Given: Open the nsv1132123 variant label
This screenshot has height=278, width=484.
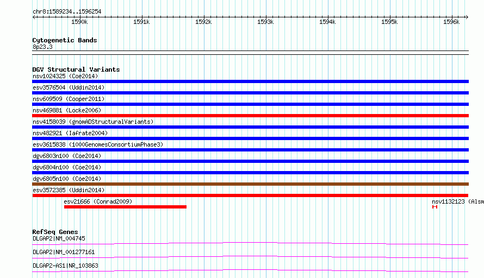Looking at the screenshot, I should 458,201.
